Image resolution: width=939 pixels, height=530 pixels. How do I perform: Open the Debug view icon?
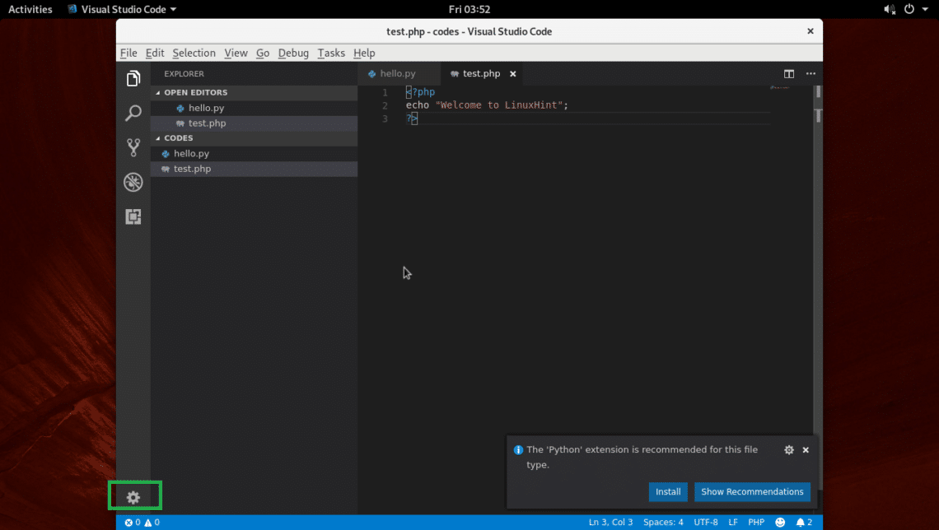pyautogui.click(x=133, y=183)
